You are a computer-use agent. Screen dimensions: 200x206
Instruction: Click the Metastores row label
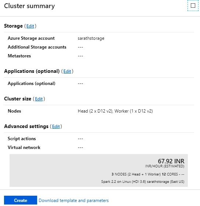pos(19,56)
